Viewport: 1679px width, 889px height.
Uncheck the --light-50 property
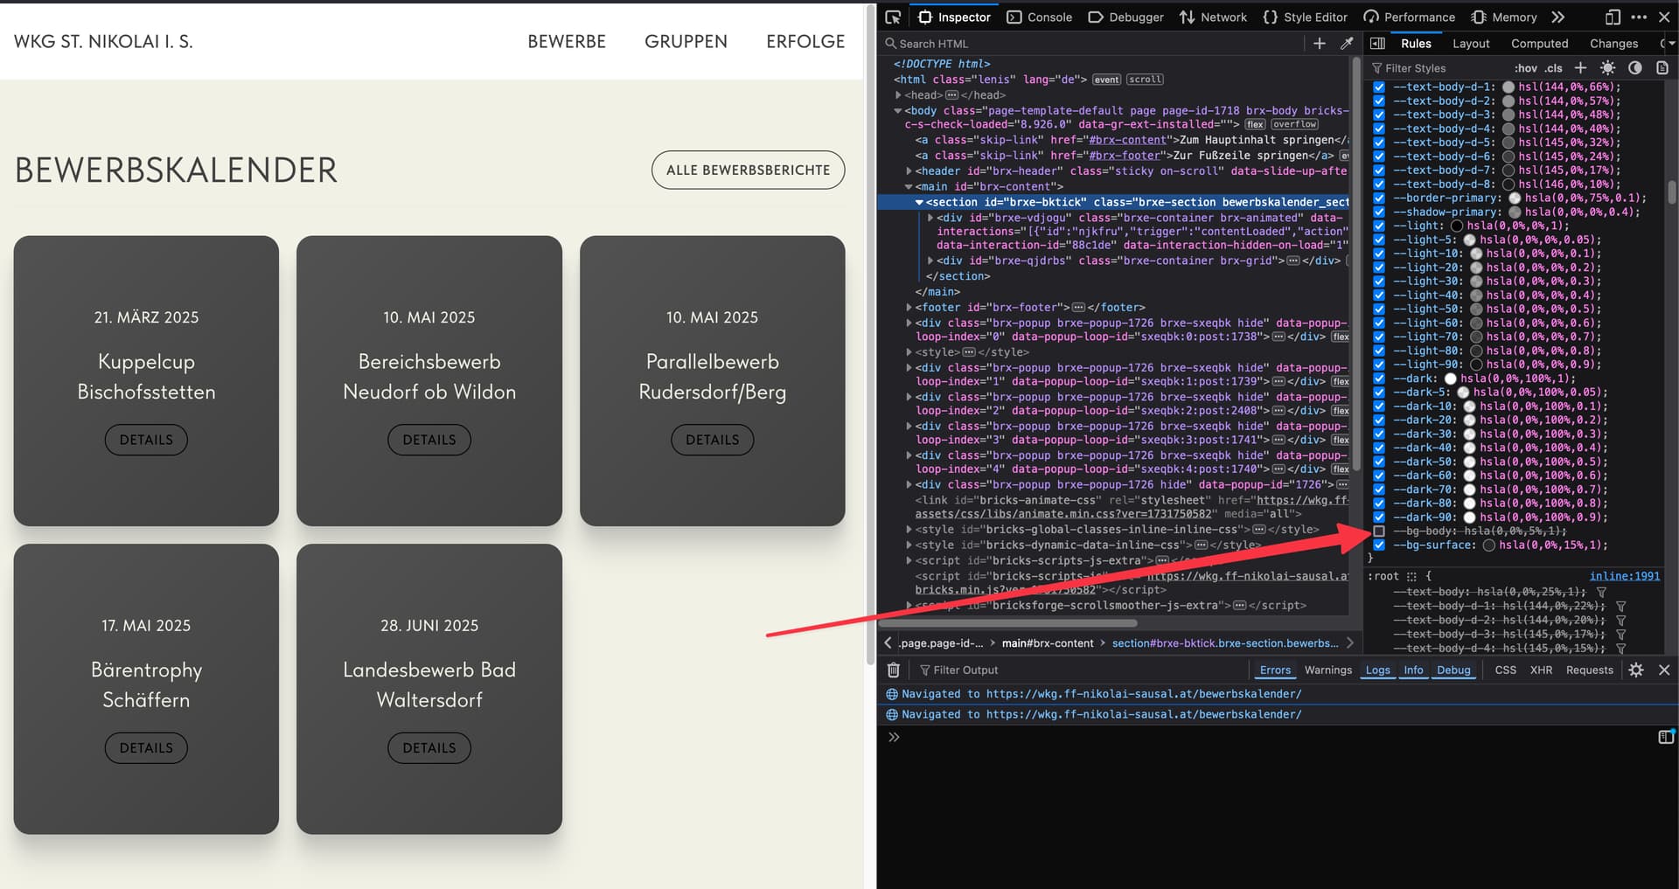[1379, 309]
